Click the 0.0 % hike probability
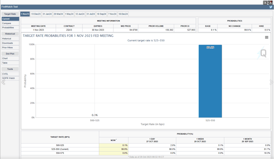Image resolution: width=274 pixels, height=159 pixels. [x=267, y=30]
